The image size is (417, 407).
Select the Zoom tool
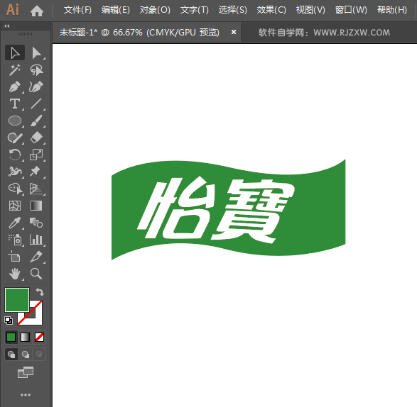click(x=36, y=274)
